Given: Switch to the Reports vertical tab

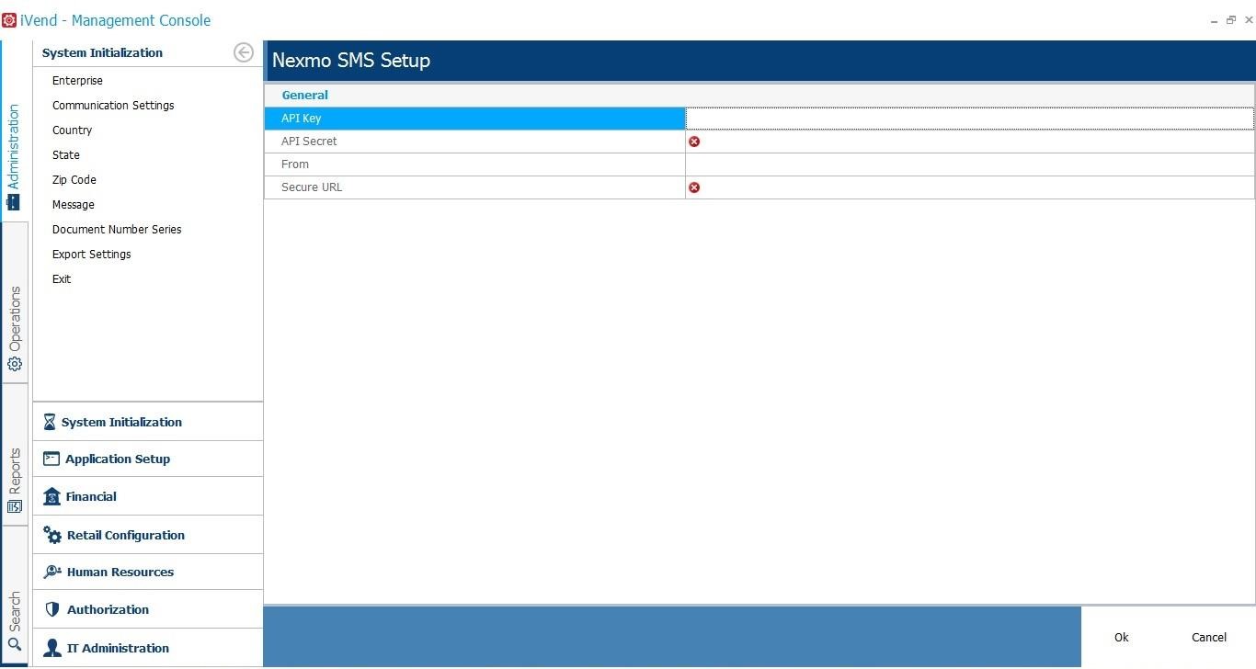Looking at the screenshot, I should 15,455.
